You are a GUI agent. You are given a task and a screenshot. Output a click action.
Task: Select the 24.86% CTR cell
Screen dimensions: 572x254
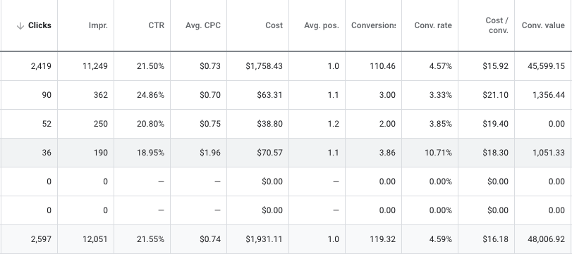142,96
